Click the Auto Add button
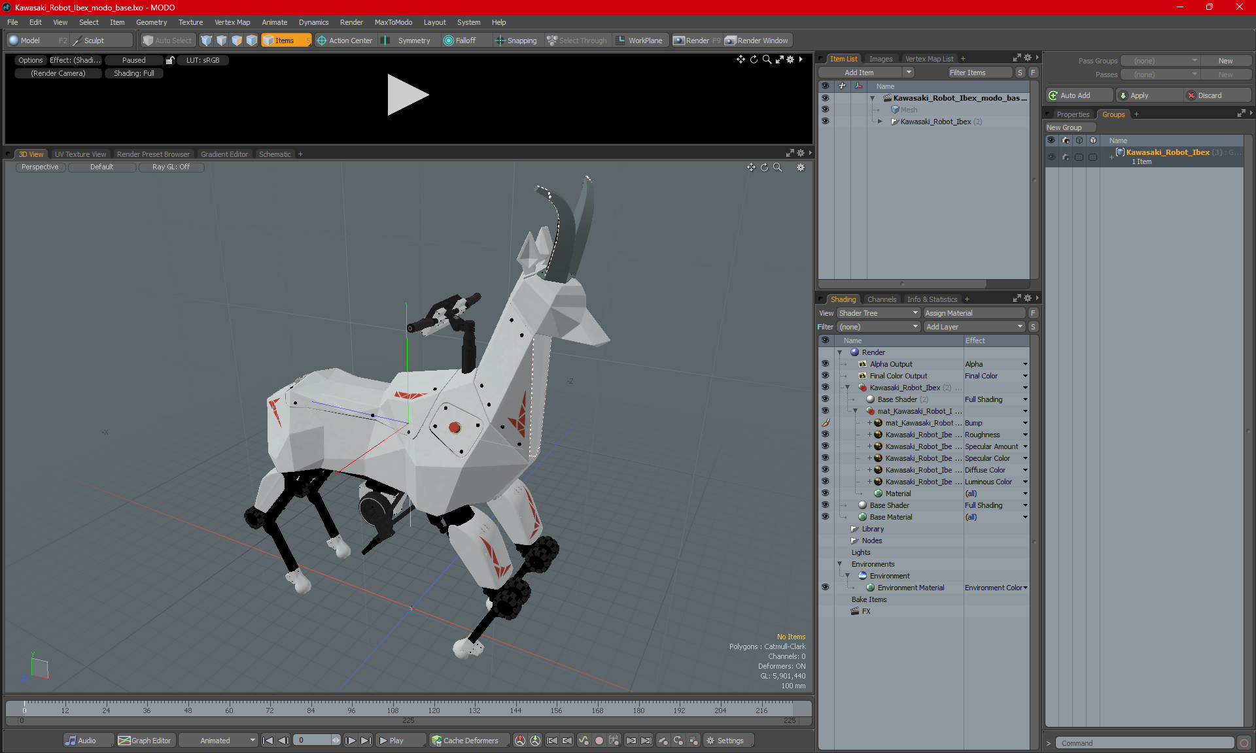This screenshot has width=1256, height=753. tap(1079, 95)
